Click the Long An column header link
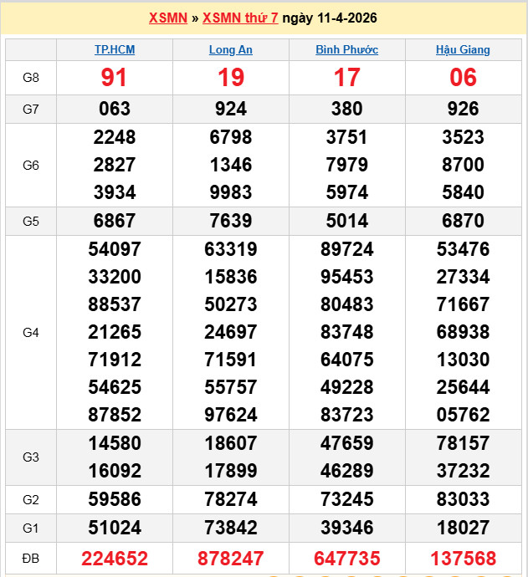The image size is (528, 577). pyautogui.click(x=231, y=50)
